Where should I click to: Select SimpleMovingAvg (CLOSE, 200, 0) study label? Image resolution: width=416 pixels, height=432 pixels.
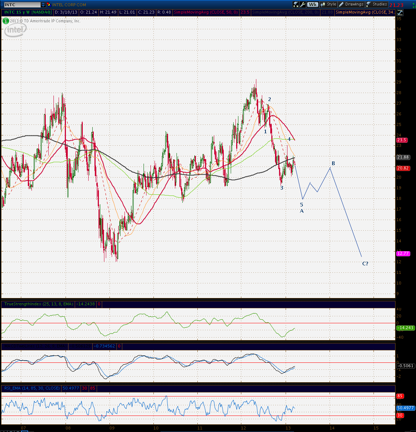click(285, 12)
